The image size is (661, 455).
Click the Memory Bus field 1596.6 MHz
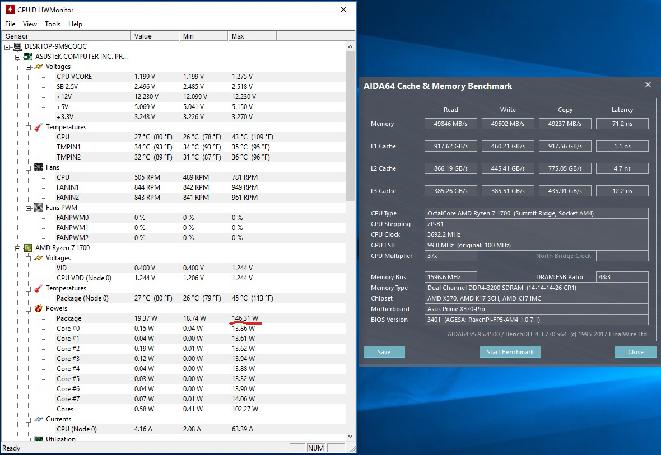tap(450, 277)
